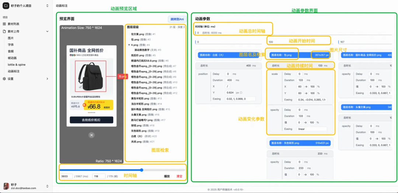Click the project folder icon in sidebar header
Image resolution: width=398 pixels, height=193 pixels.
(x=6, y=6)
